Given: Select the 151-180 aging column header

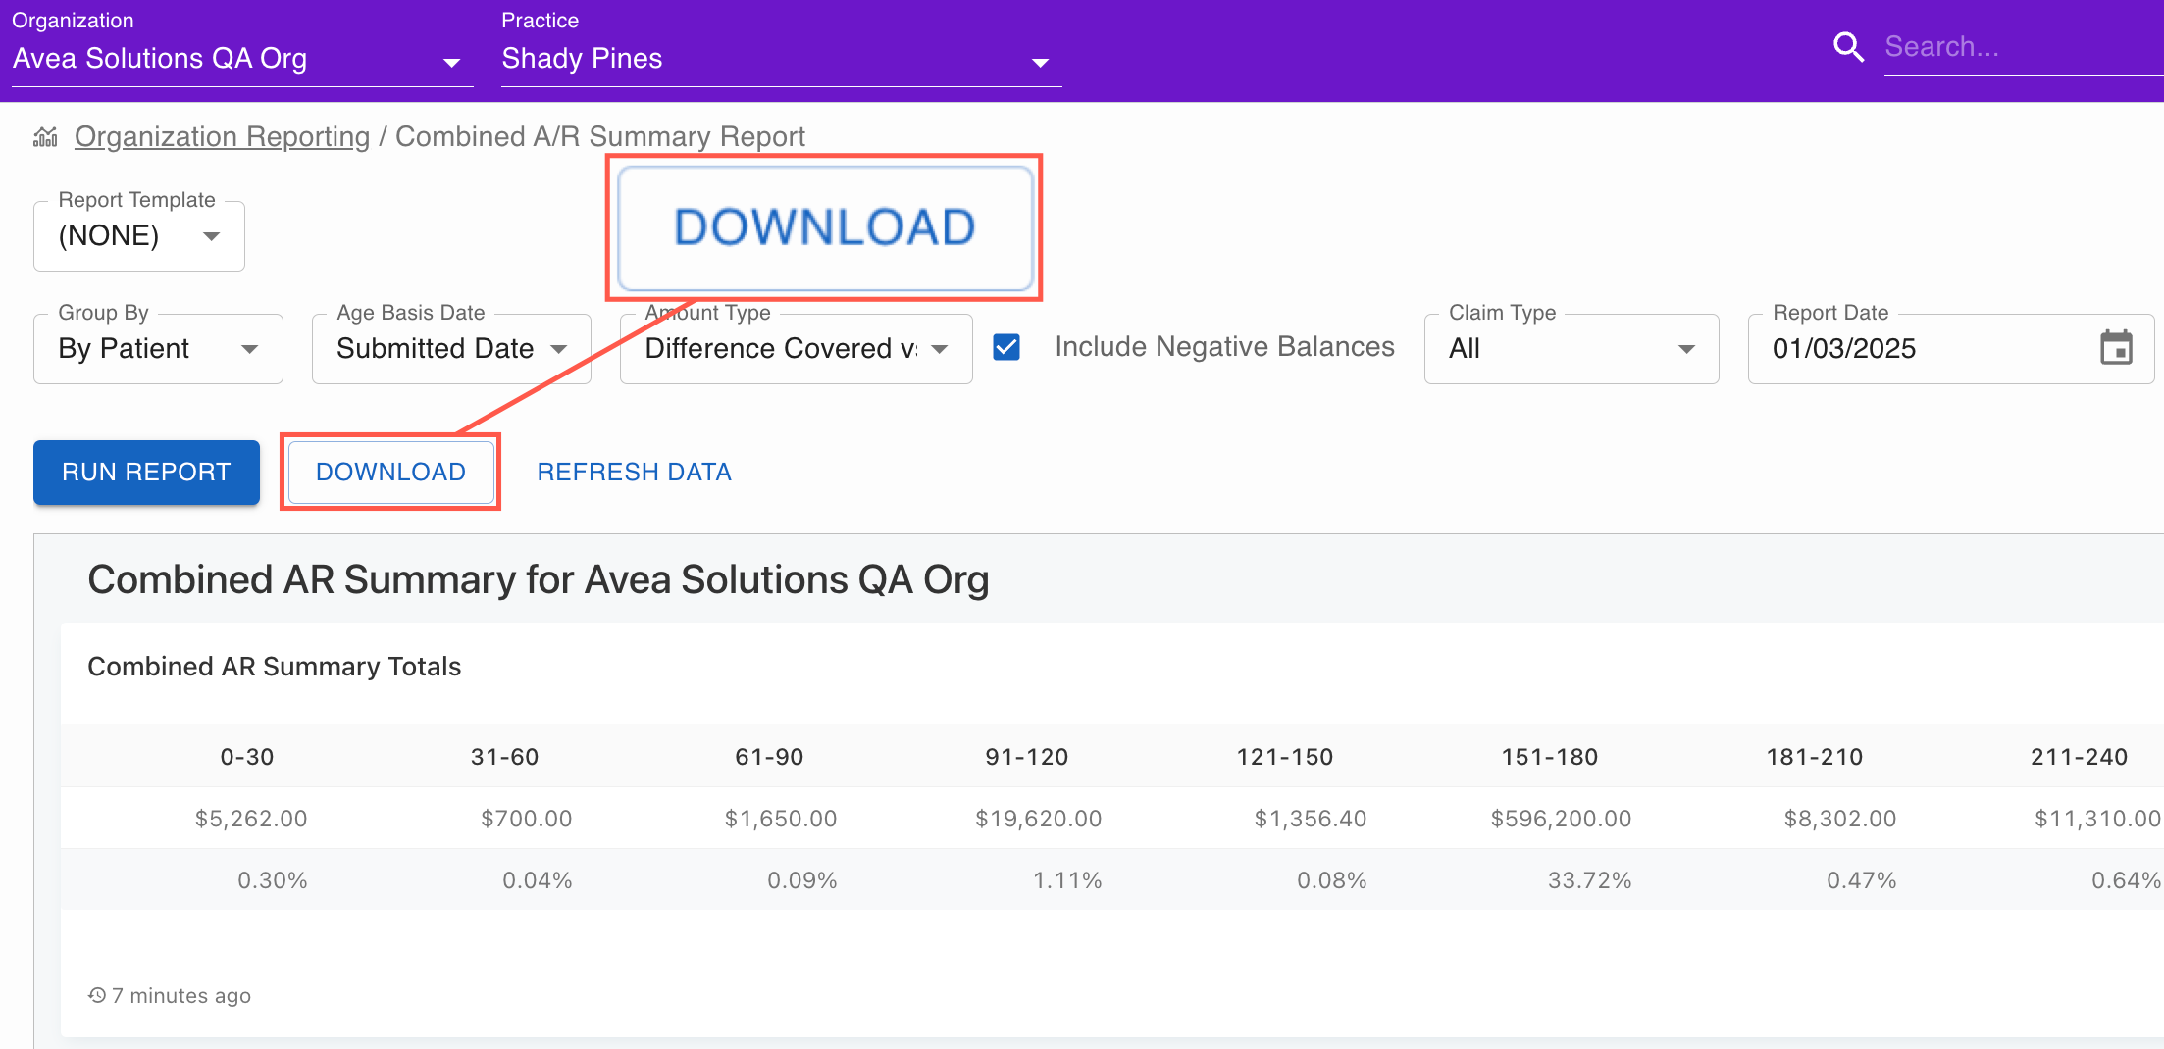Looking at the screenshot, I should (1549, 757).
